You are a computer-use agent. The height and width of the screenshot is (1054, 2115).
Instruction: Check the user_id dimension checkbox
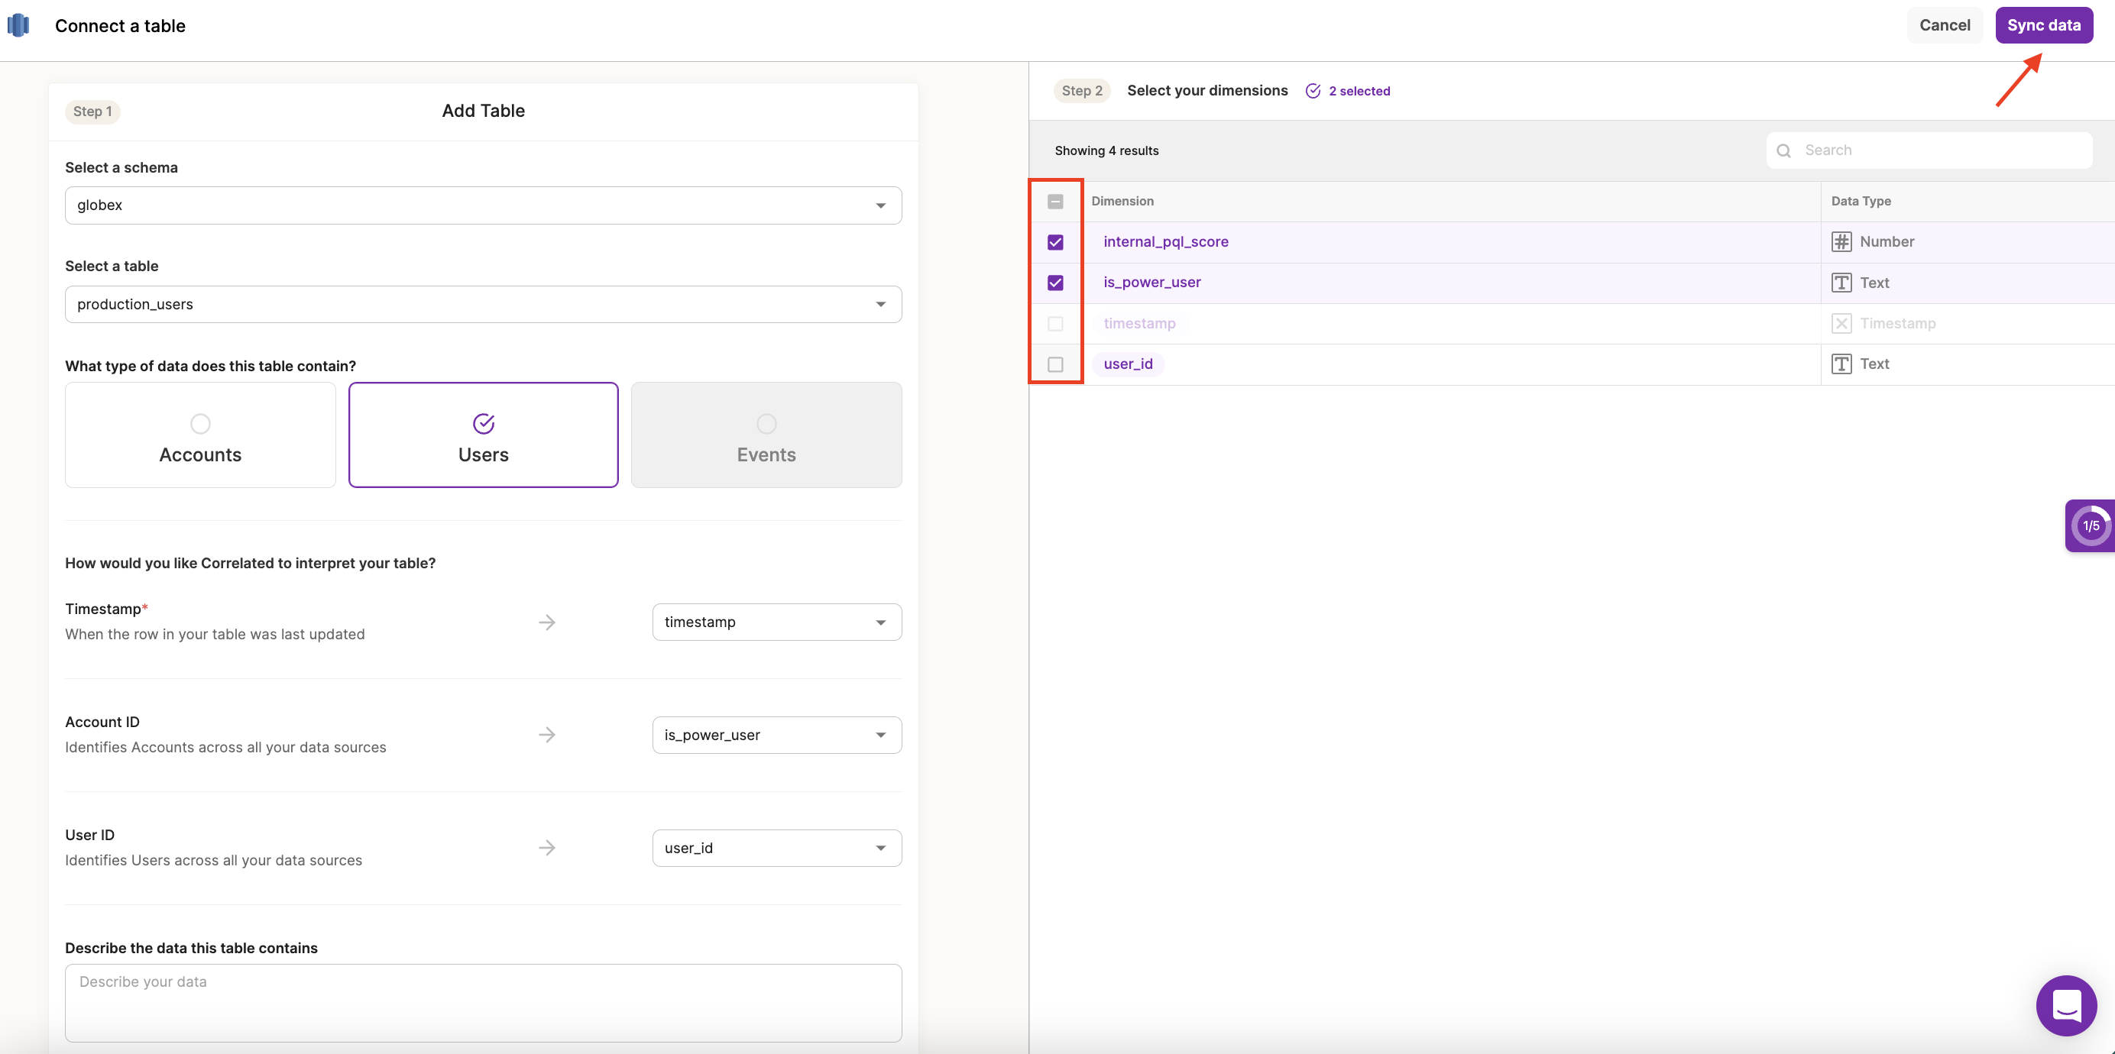click(1055, 364)
